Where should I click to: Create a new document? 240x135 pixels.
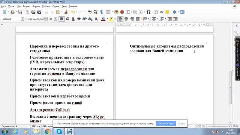(x=5, y=12)
